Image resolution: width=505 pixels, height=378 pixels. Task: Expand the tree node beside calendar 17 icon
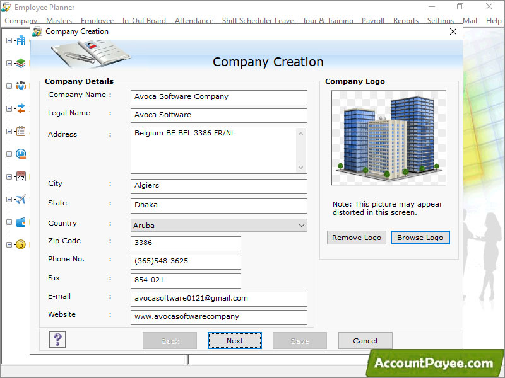coord(9,176)
